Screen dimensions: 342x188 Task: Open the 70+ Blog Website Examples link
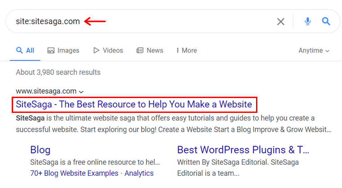74,173
